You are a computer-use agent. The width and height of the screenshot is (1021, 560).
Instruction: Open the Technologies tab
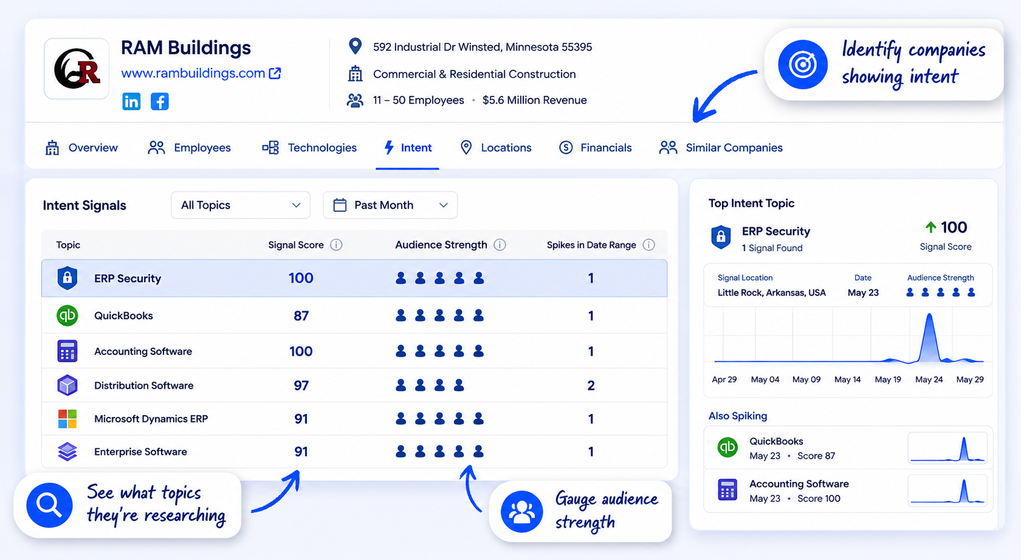click(x=309, y=148)
